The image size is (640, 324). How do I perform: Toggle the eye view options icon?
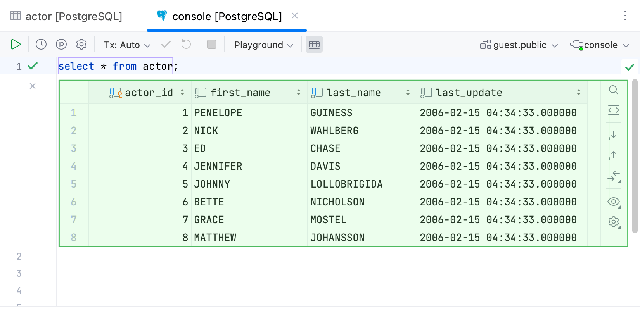(x=614, y=202)
